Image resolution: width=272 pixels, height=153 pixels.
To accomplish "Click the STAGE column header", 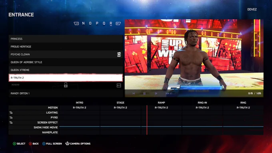I will pyautogui.click(x=120, y=103).
